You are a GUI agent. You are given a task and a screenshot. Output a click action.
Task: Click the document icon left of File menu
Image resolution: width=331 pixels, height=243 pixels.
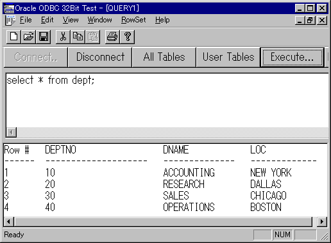(x=10, y=20)
